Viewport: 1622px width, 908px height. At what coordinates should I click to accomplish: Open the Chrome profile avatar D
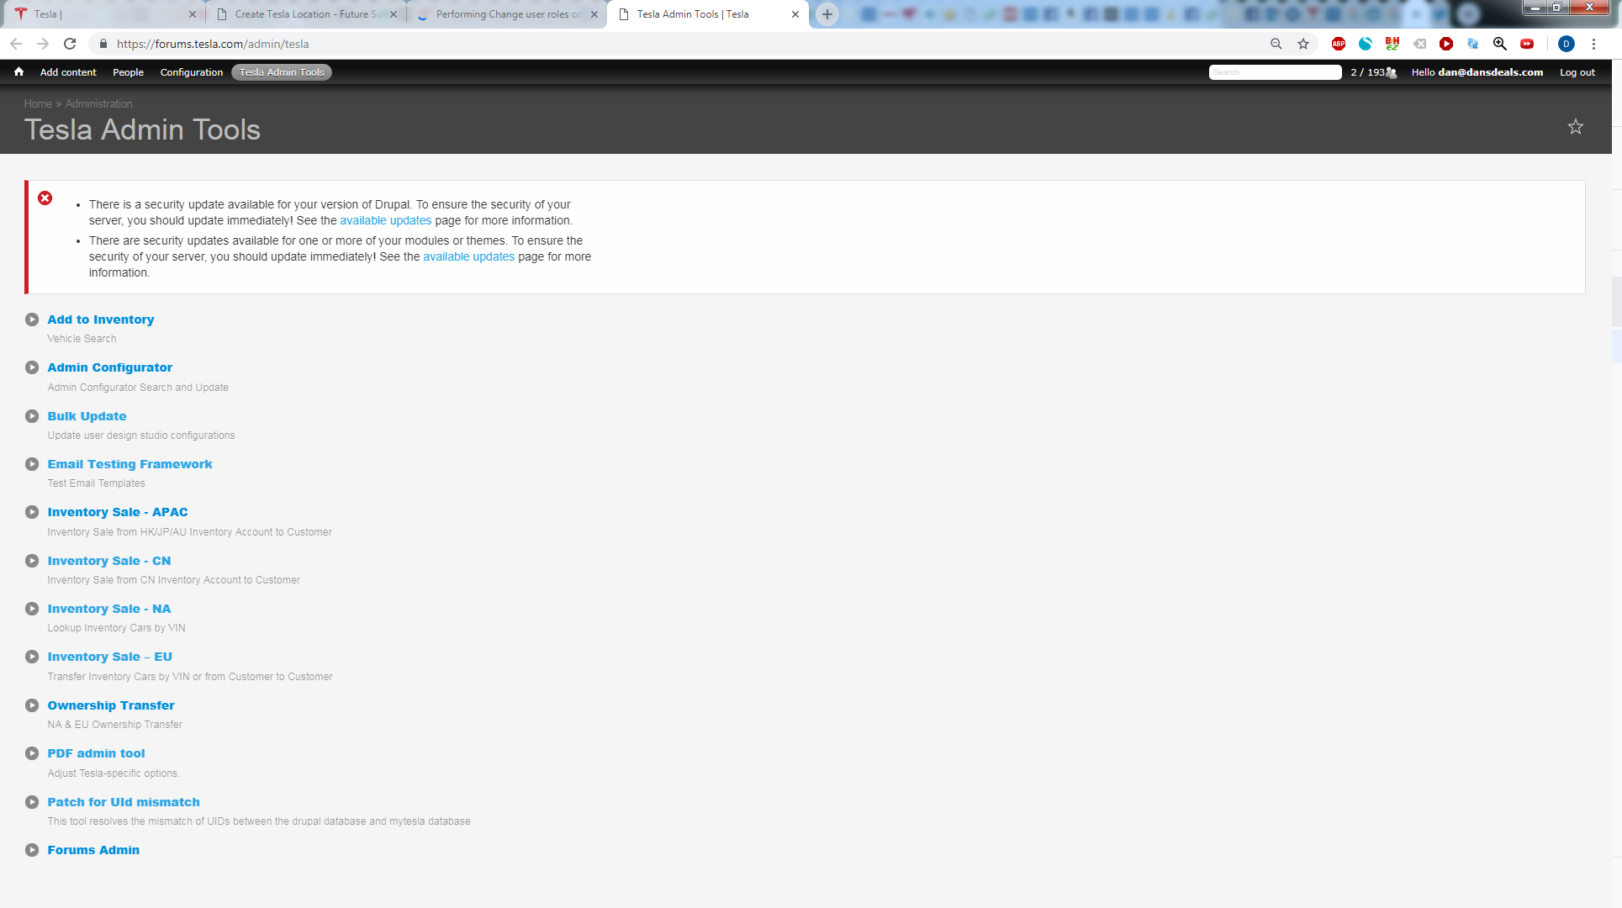(1566, 44)
